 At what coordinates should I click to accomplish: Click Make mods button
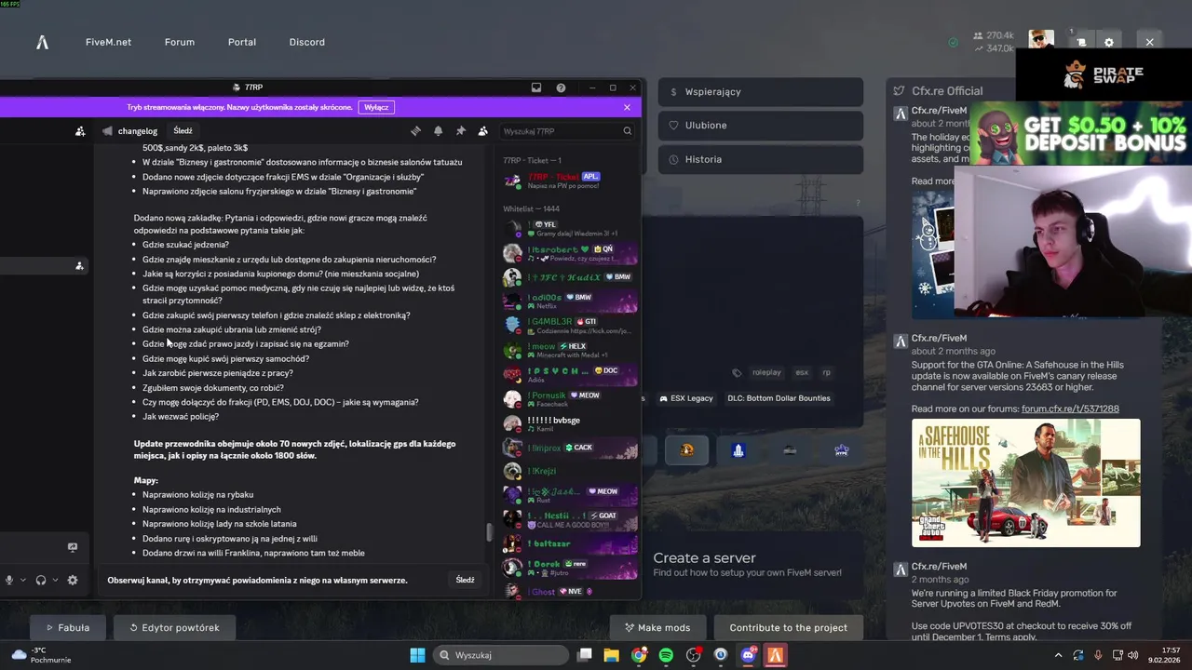pos(657,627)
